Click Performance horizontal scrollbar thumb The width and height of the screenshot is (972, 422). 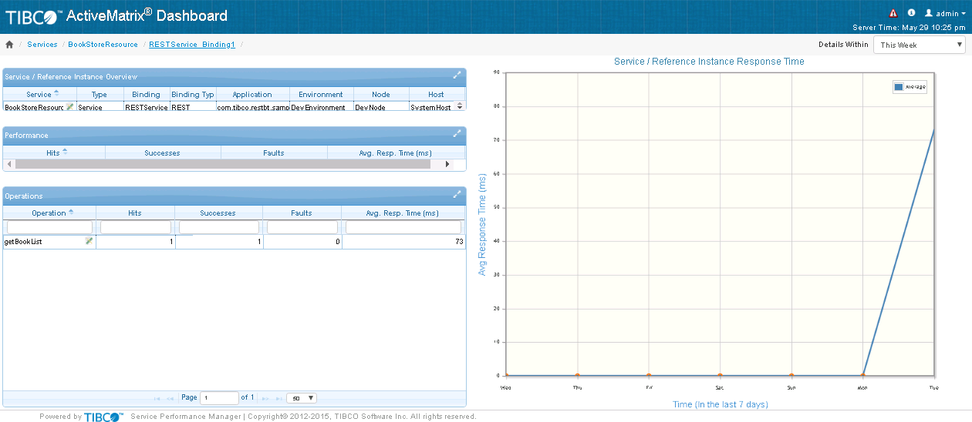tap(222, 164)
